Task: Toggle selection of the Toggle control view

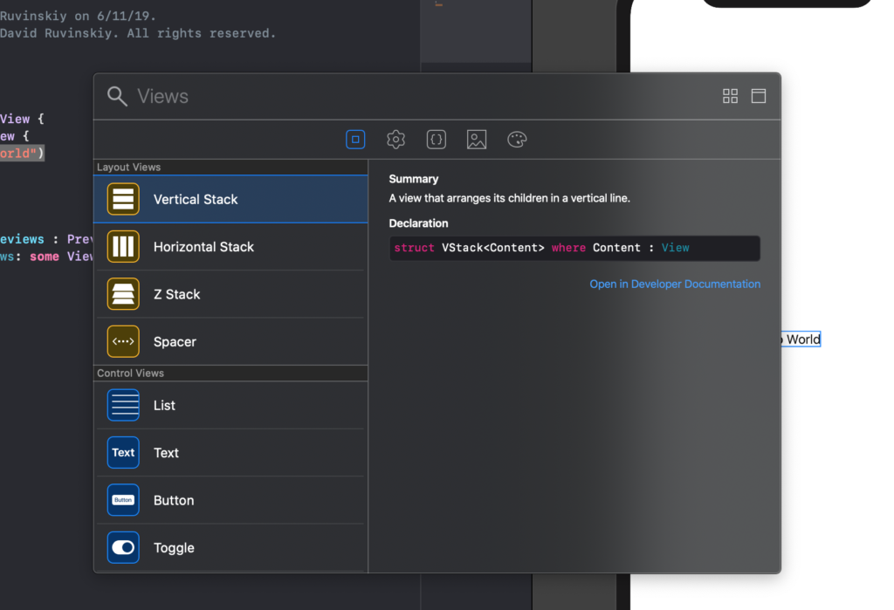Action: [230, 547]
